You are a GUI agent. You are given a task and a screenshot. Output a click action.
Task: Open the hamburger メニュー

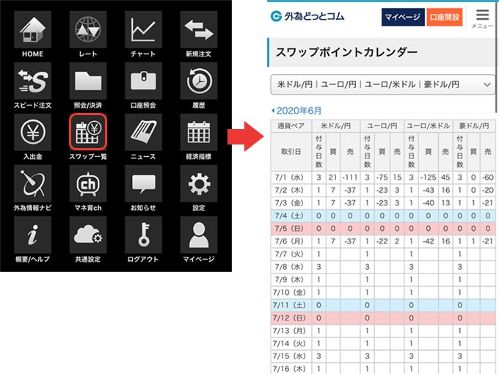(x=481, y=17)
